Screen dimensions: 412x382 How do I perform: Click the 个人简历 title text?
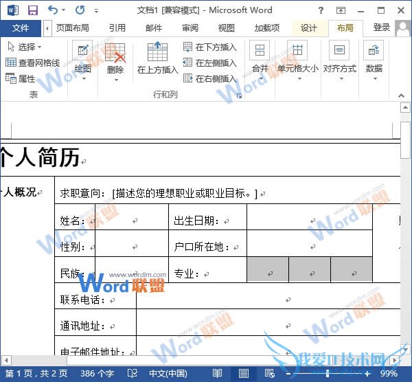coord(40,157)
